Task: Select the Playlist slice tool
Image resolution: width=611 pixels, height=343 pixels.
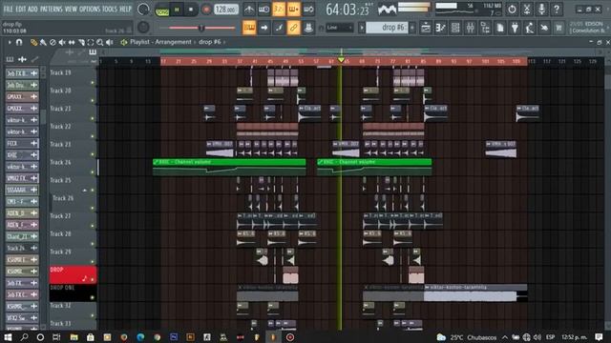Action: tap(81, 42)
